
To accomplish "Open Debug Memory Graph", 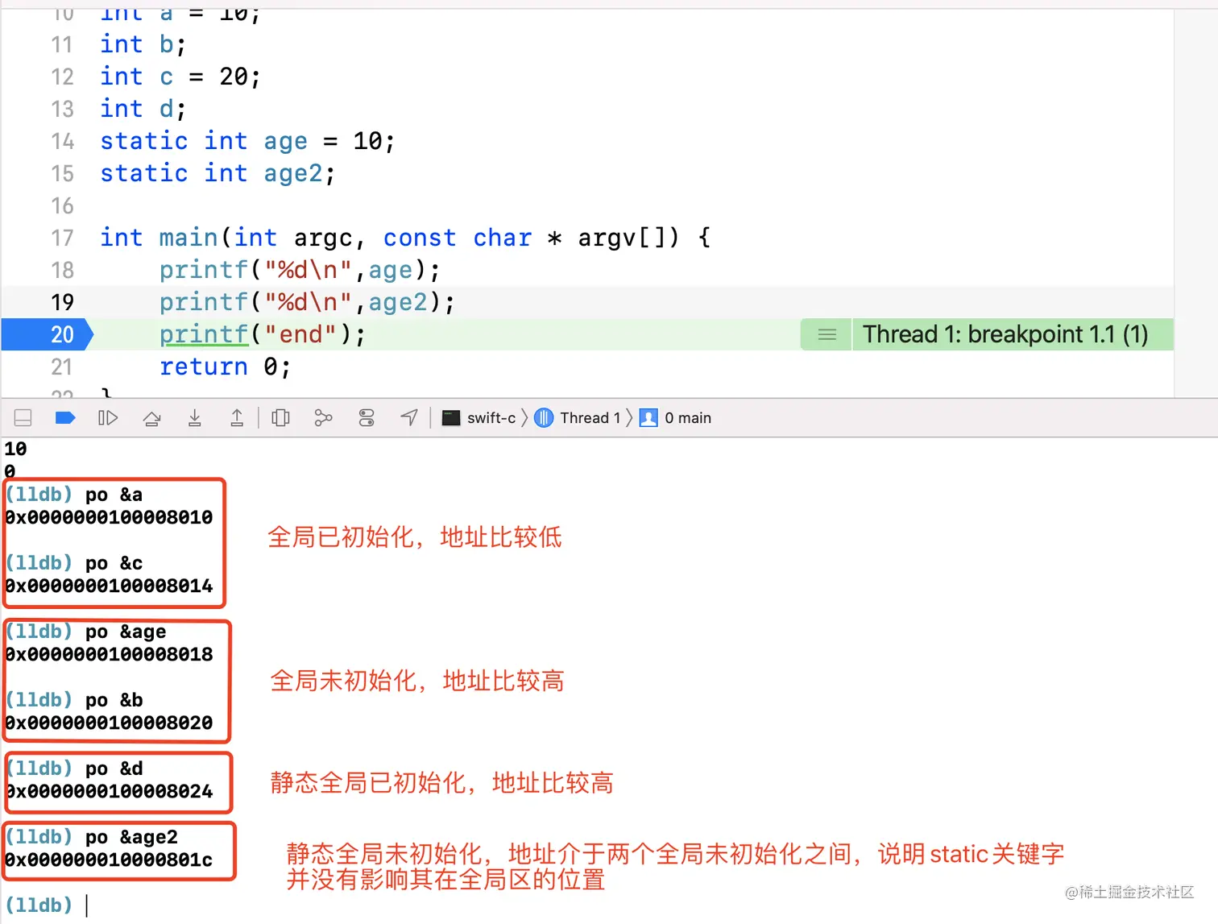I will tap(323, 417).
